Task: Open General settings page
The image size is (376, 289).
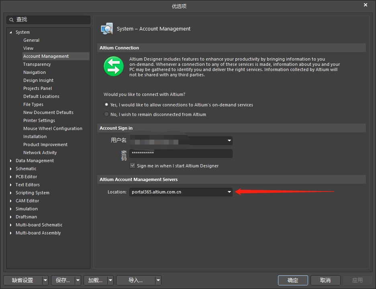Action: pos(31,40)
